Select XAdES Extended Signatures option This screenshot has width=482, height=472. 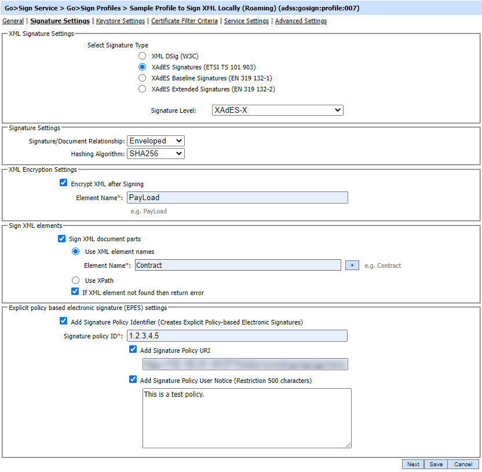(143, 89)
